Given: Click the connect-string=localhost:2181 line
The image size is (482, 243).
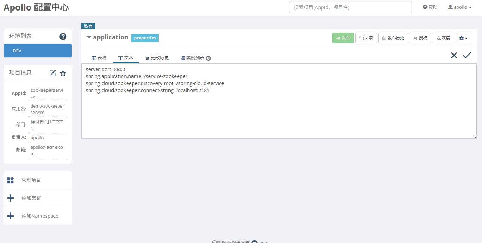Looking at the screenshot, I should point(148,90).
